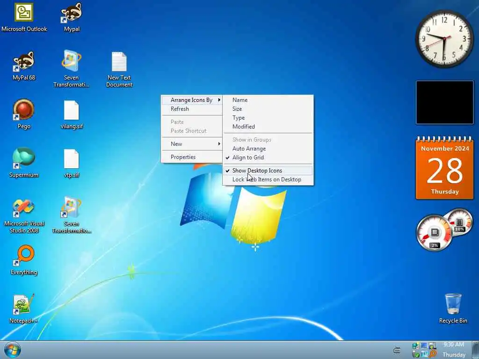The width and height of the screenshot is (479, 359).
Task: Expand the Arrange Icons By submenu
Action: pyautogui.click(x=192, y=100)
